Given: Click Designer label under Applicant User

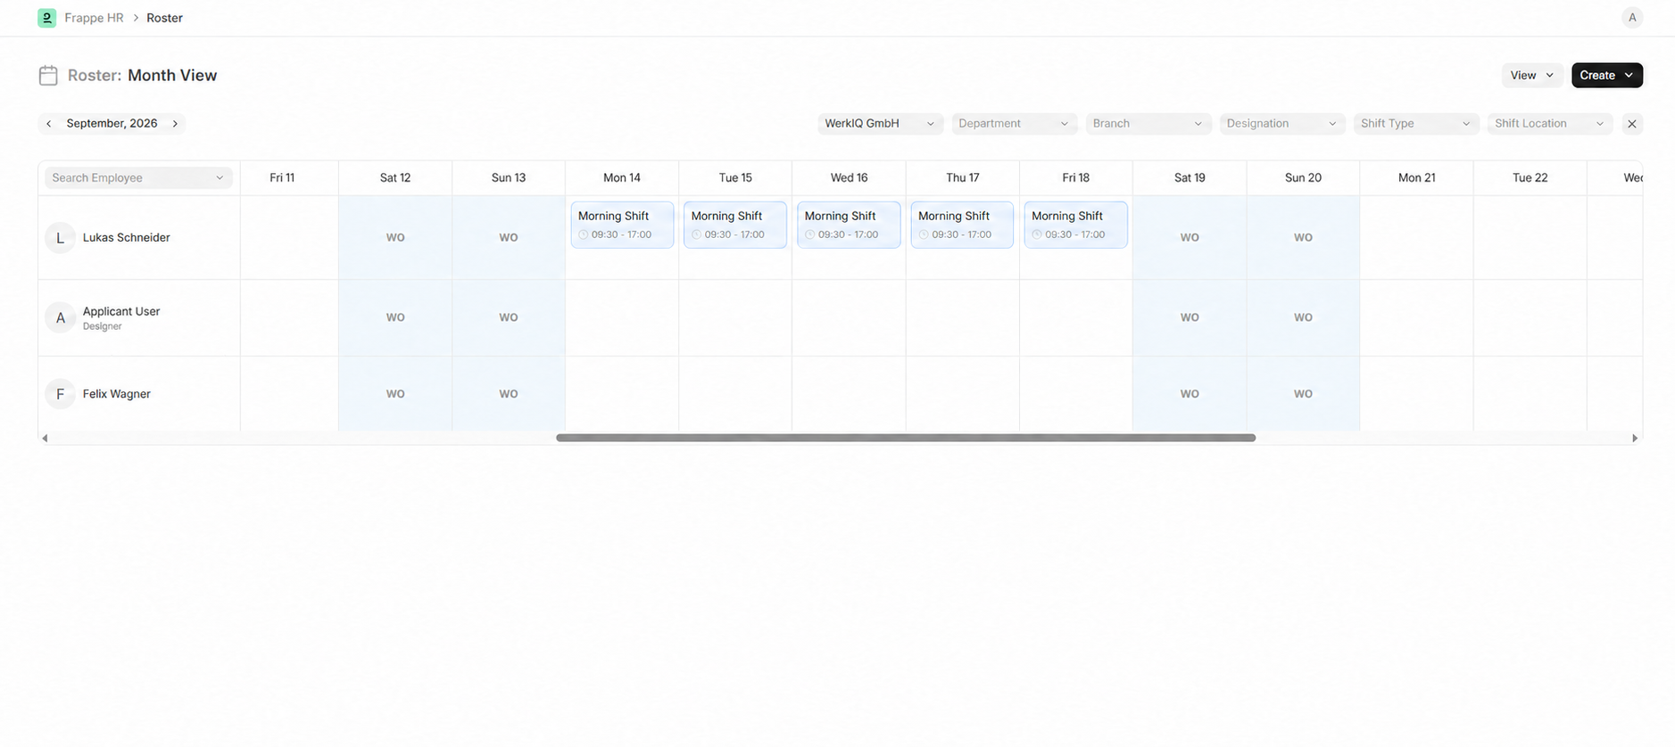Looking at the screenshot, I should [x=102, y=327].
